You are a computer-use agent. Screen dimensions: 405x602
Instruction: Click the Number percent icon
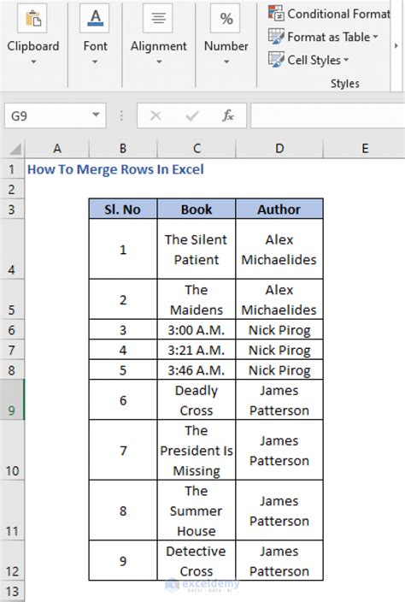226,18
